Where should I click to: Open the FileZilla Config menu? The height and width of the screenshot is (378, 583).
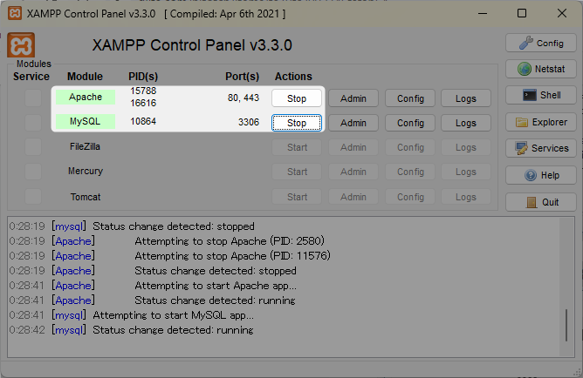click(x=410, y=147)
